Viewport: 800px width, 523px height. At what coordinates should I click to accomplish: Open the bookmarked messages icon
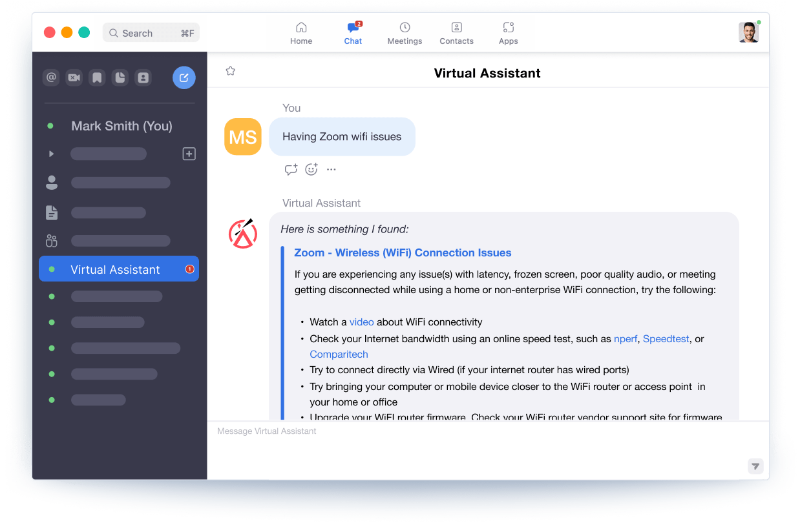point(97,77)
